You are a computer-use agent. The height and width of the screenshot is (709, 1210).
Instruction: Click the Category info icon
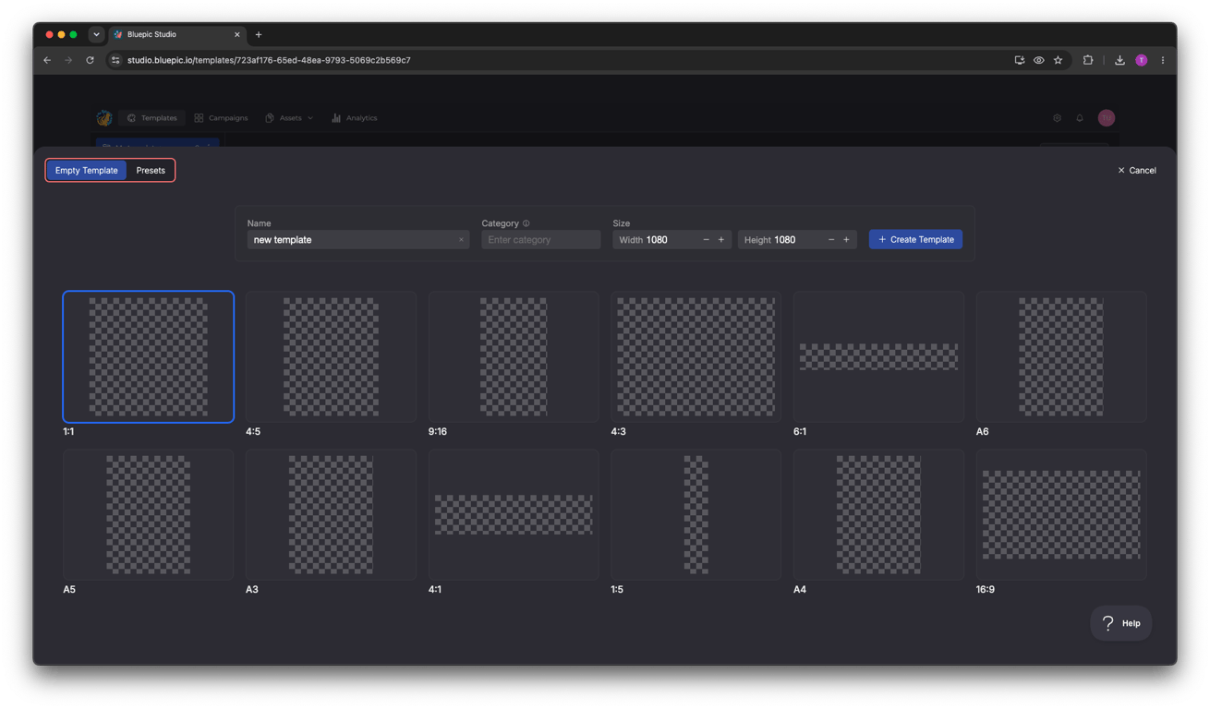[x=526, y=223]
